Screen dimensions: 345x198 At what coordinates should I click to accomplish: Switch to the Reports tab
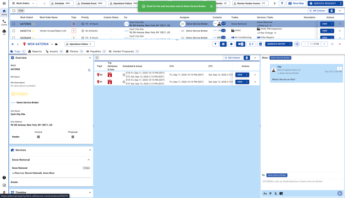[35, 51]
